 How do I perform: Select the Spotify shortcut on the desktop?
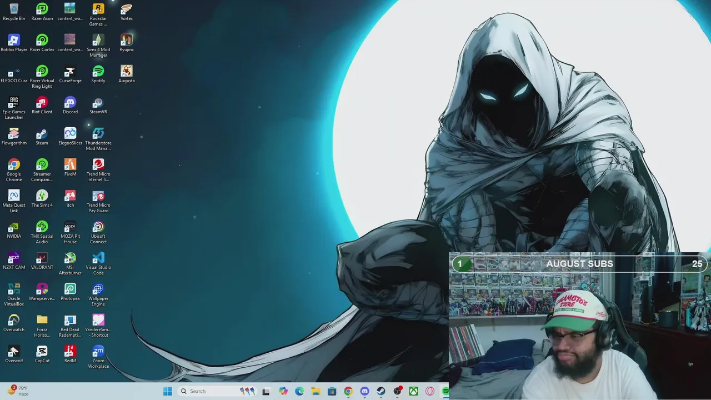click(98, 74)
